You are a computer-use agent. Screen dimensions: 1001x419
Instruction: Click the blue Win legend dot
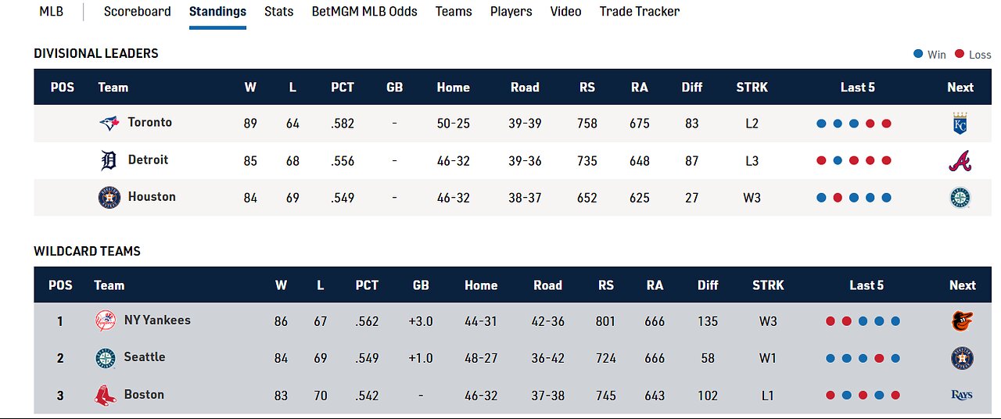(x=918, y=55)
